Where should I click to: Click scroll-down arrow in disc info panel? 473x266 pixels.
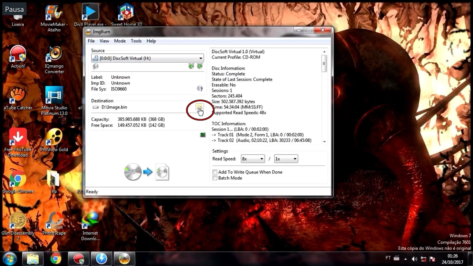[x=324, y=142]
